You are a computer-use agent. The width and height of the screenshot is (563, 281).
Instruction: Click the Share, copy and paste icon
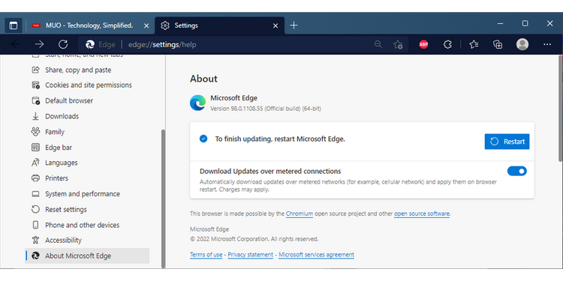(35, 70)
